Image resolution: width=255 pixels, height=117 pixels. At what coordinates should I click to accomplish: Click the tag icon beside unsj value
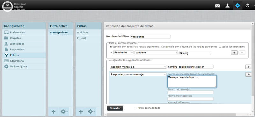181,53
